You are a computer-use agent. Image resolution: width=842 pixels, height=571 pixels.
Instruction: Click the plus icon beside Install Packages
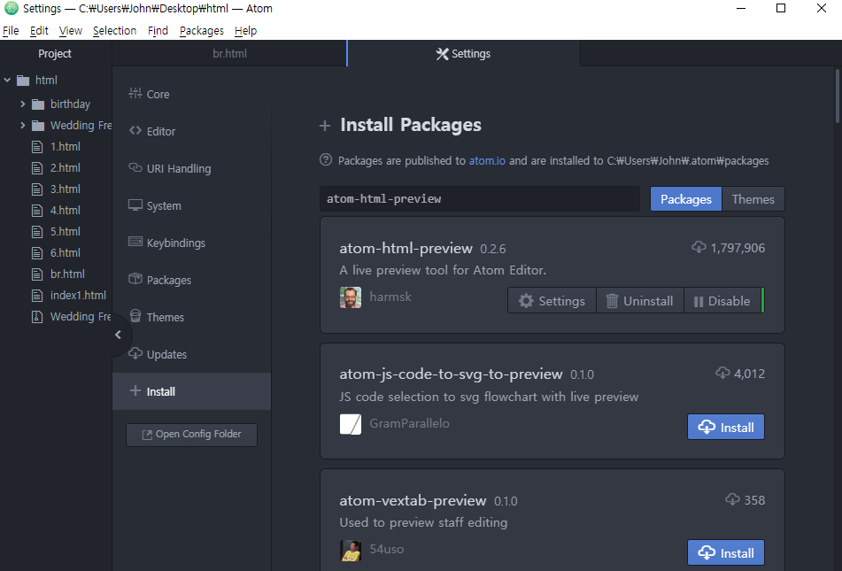coord(324,126)
